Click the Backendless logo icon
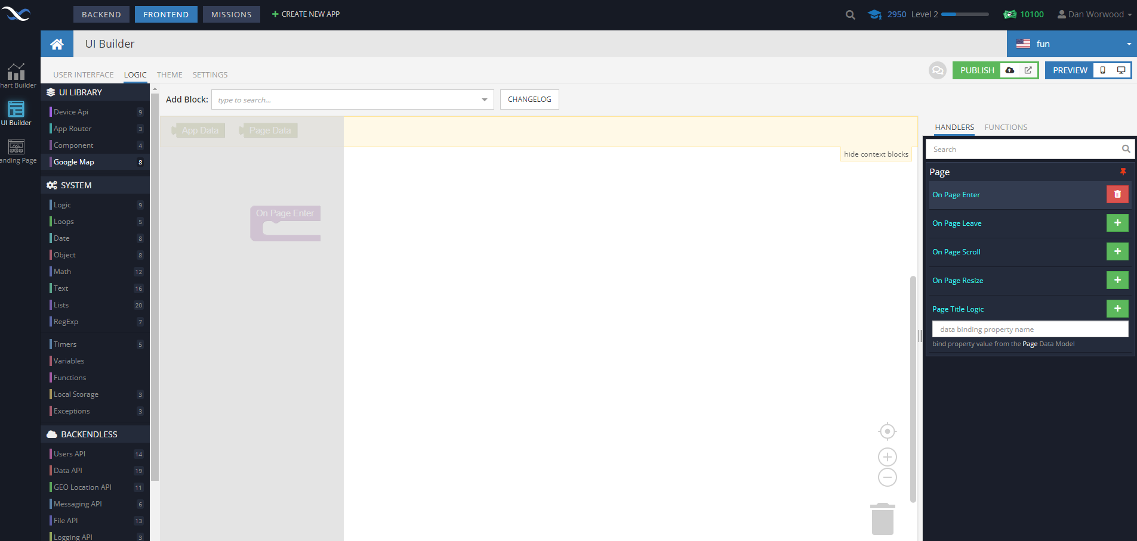Image resolution: width=1137 pixels, height=541 pixels. [x=16, y=13]
